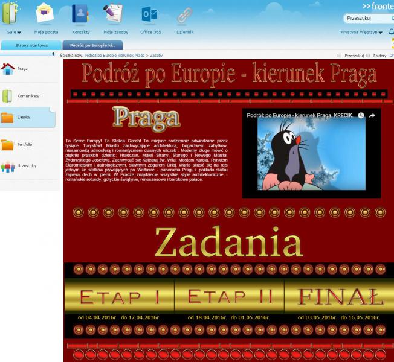Click the Portfolio folder icon

pyautogui.click(x=7, y=145)
